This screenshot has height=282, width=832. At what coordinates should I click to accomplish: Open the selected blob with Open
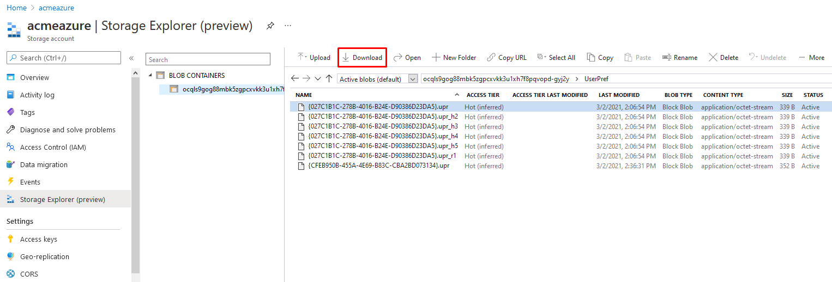[x=407, y=58]
